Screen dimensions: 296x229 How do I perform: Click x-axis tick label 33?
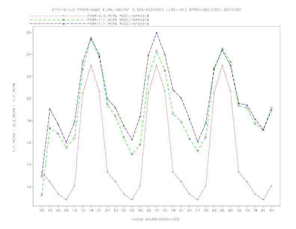pyautogui.click(x=132, y=210)
